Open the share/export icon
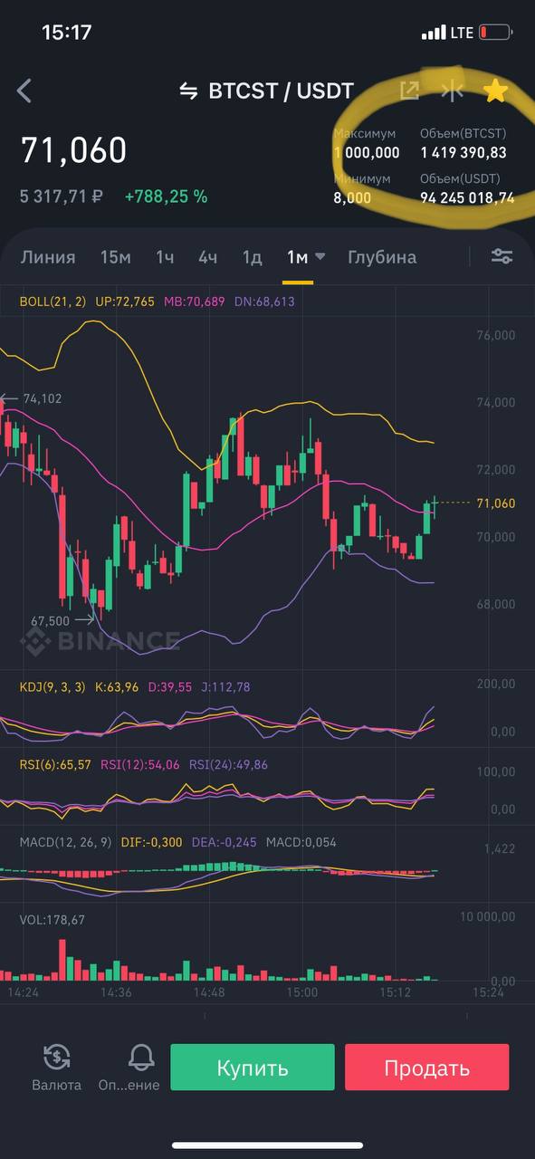The image size is (535, 1159). point(409,91)
